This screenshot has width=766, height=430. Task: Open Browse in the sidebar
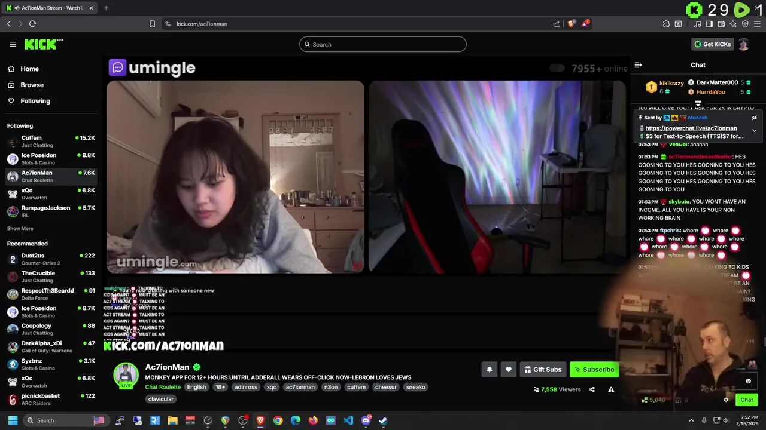(32, 85)
